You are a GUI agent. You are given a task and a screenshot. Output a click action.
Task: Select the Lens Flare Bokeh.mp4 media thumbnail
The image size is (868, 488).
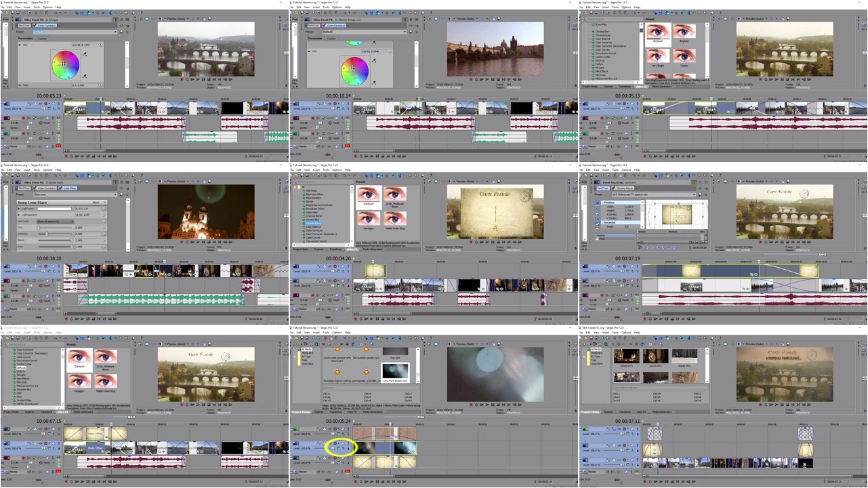tap(395, 370)
